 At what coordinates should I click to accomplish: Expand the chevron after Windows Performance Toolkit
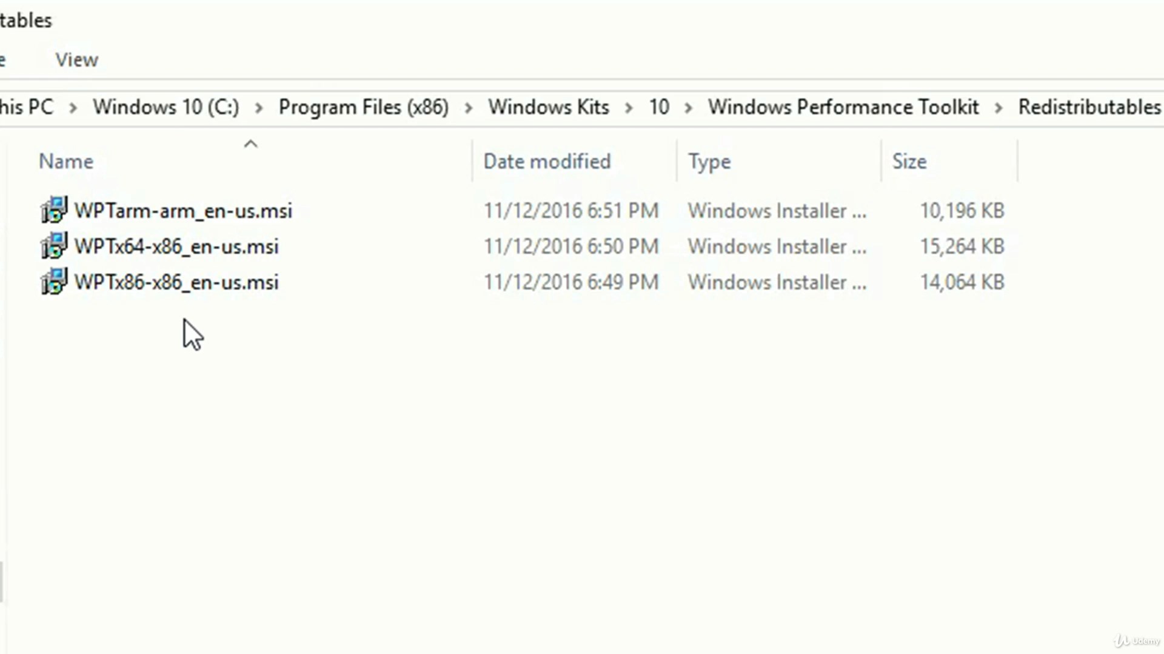click(x=998, y=108)
